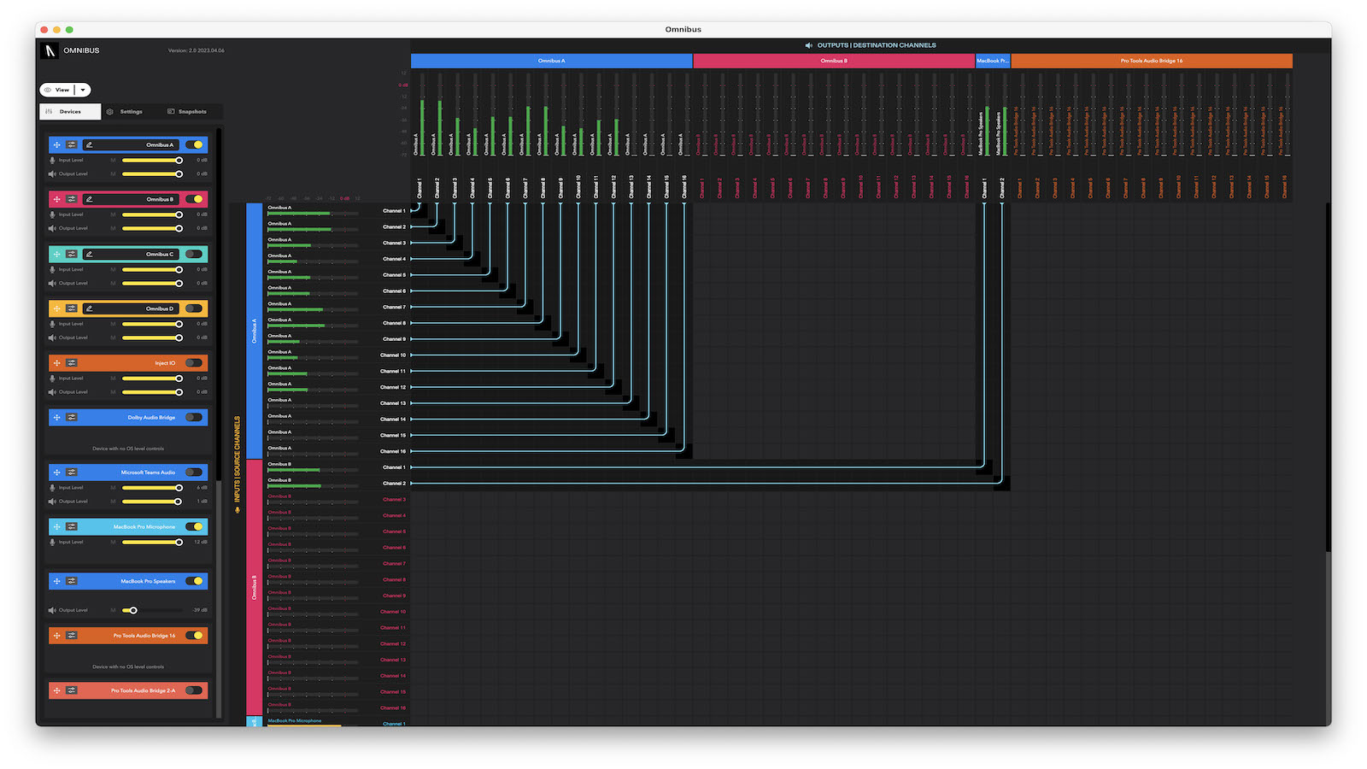Click the sliders icon on Pro Tools Audio Bridge 16
The width and height of the screenshot is (1367, 769).
click(72, 636)
